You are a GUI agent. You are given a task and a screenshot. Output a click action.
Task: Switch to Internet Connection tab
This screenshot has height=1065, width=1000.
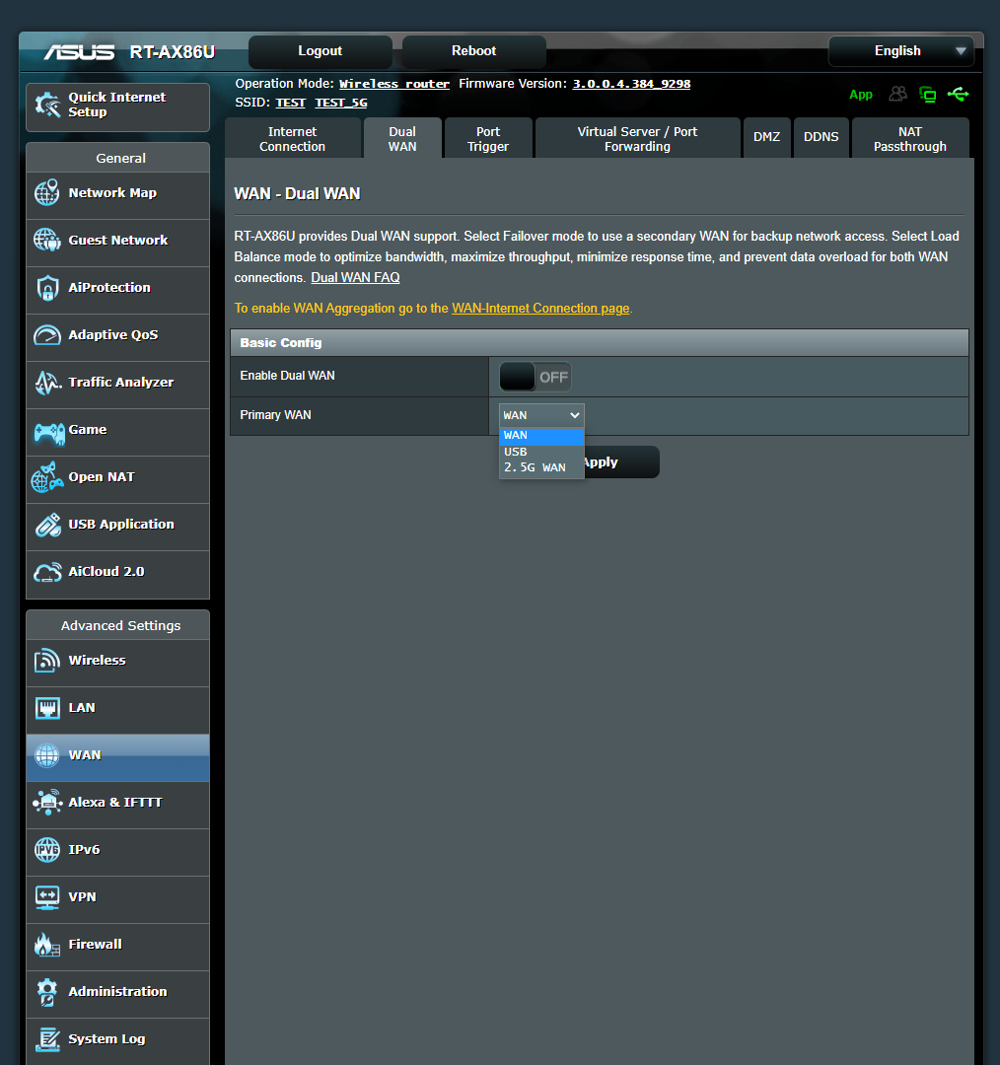[x=292, y=139]
